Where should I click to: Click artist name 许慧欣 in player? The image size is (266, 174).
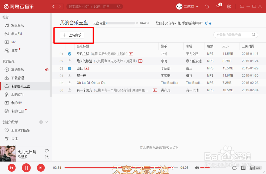[23, 157]
